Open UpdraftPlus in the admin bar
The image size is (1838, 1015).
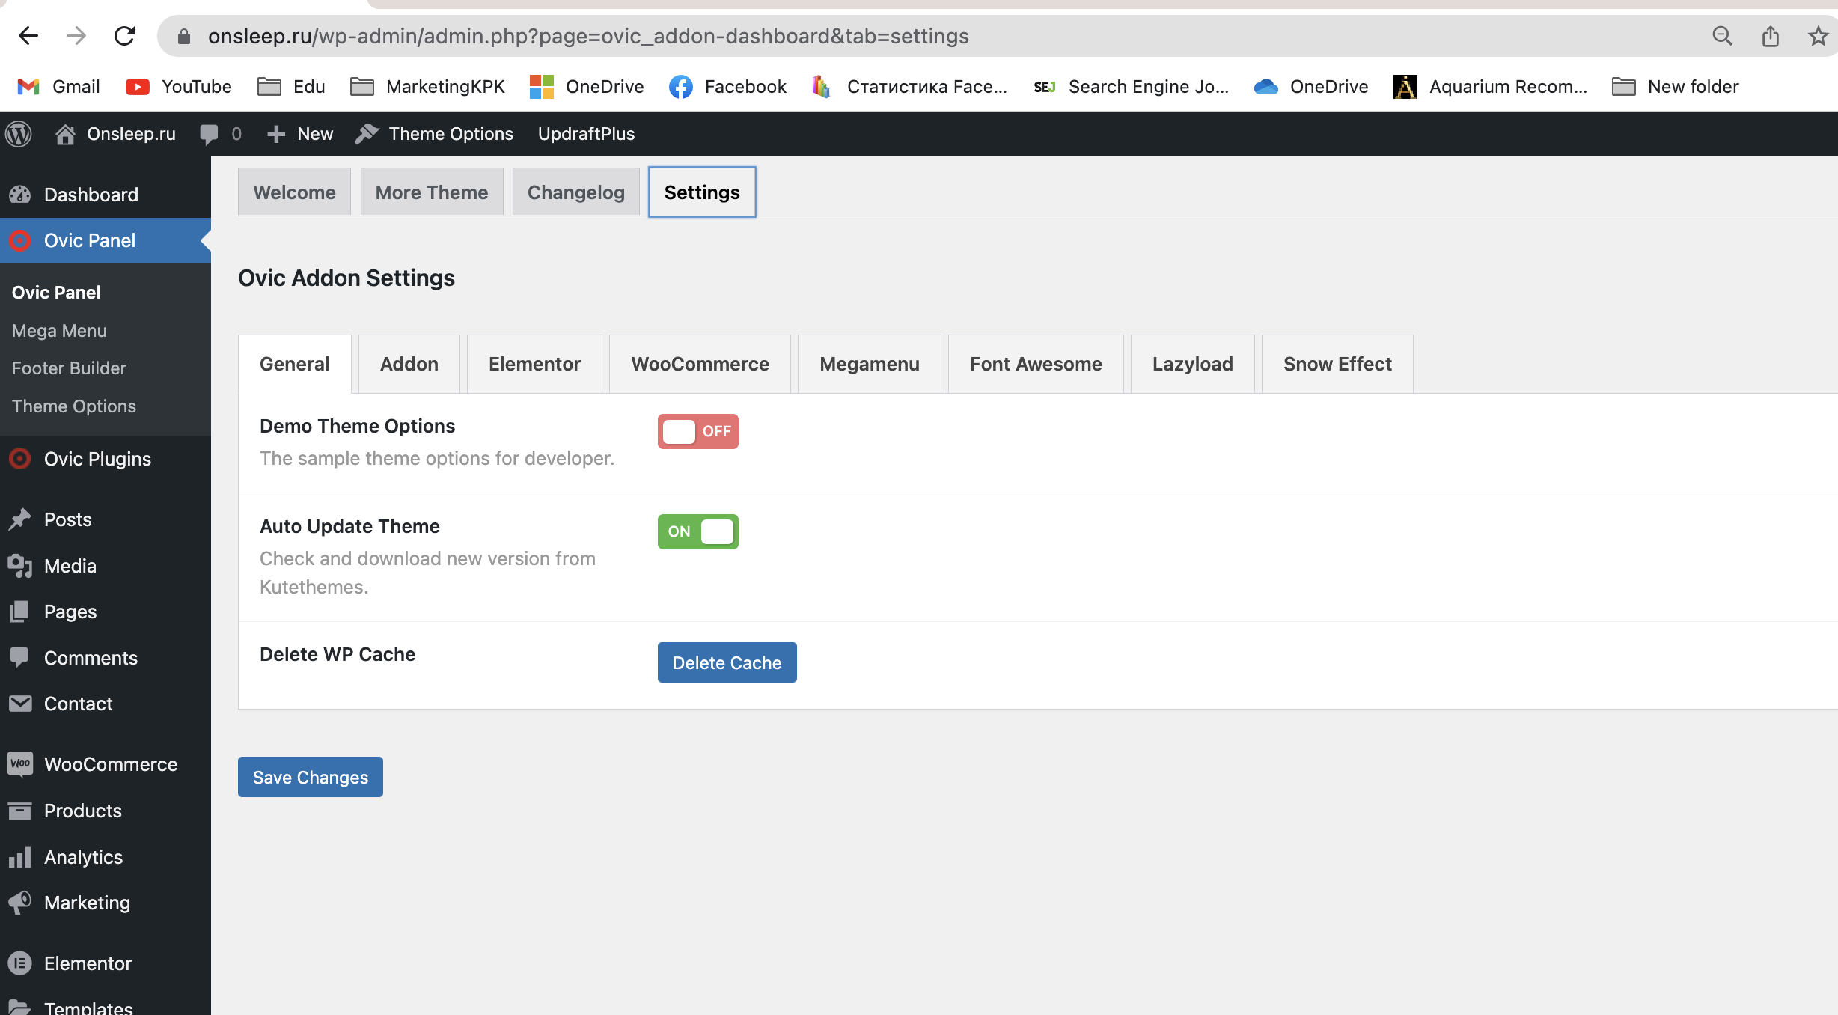pos(586,134)
